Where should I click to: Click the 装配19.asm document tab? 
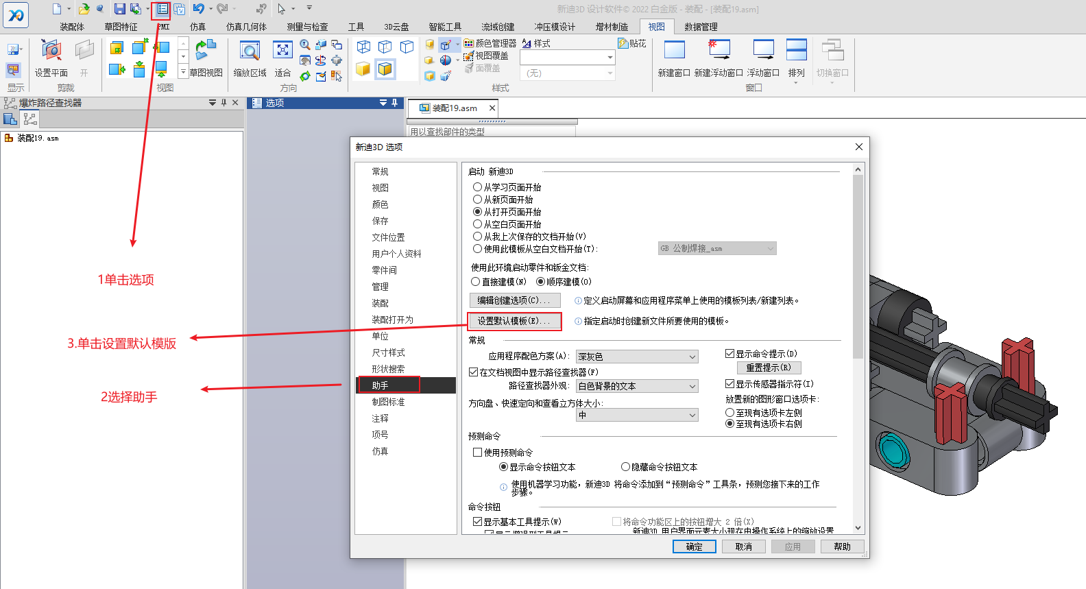(452, 108)
